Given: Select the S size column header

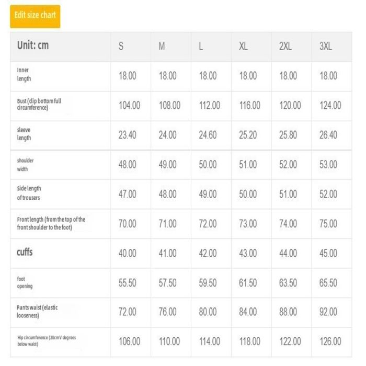Looking at the screenshot, I should (121, 46).
